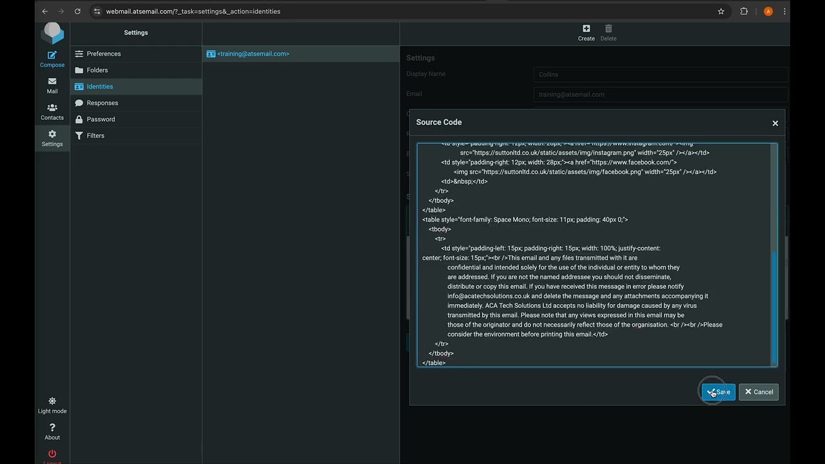Switch to Light mode
The image size is (825, 464).
coord(52,405)
